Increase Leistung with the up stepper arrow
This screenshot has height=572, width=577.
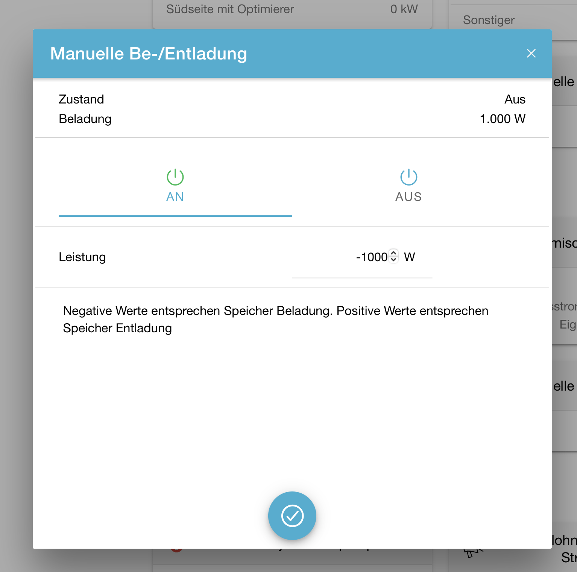tap(393, 253)
